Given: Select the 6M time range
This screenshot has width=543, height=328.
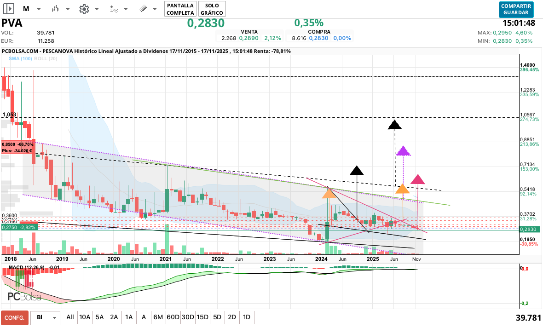Looking at the screenshot, I should coord(158,317).
